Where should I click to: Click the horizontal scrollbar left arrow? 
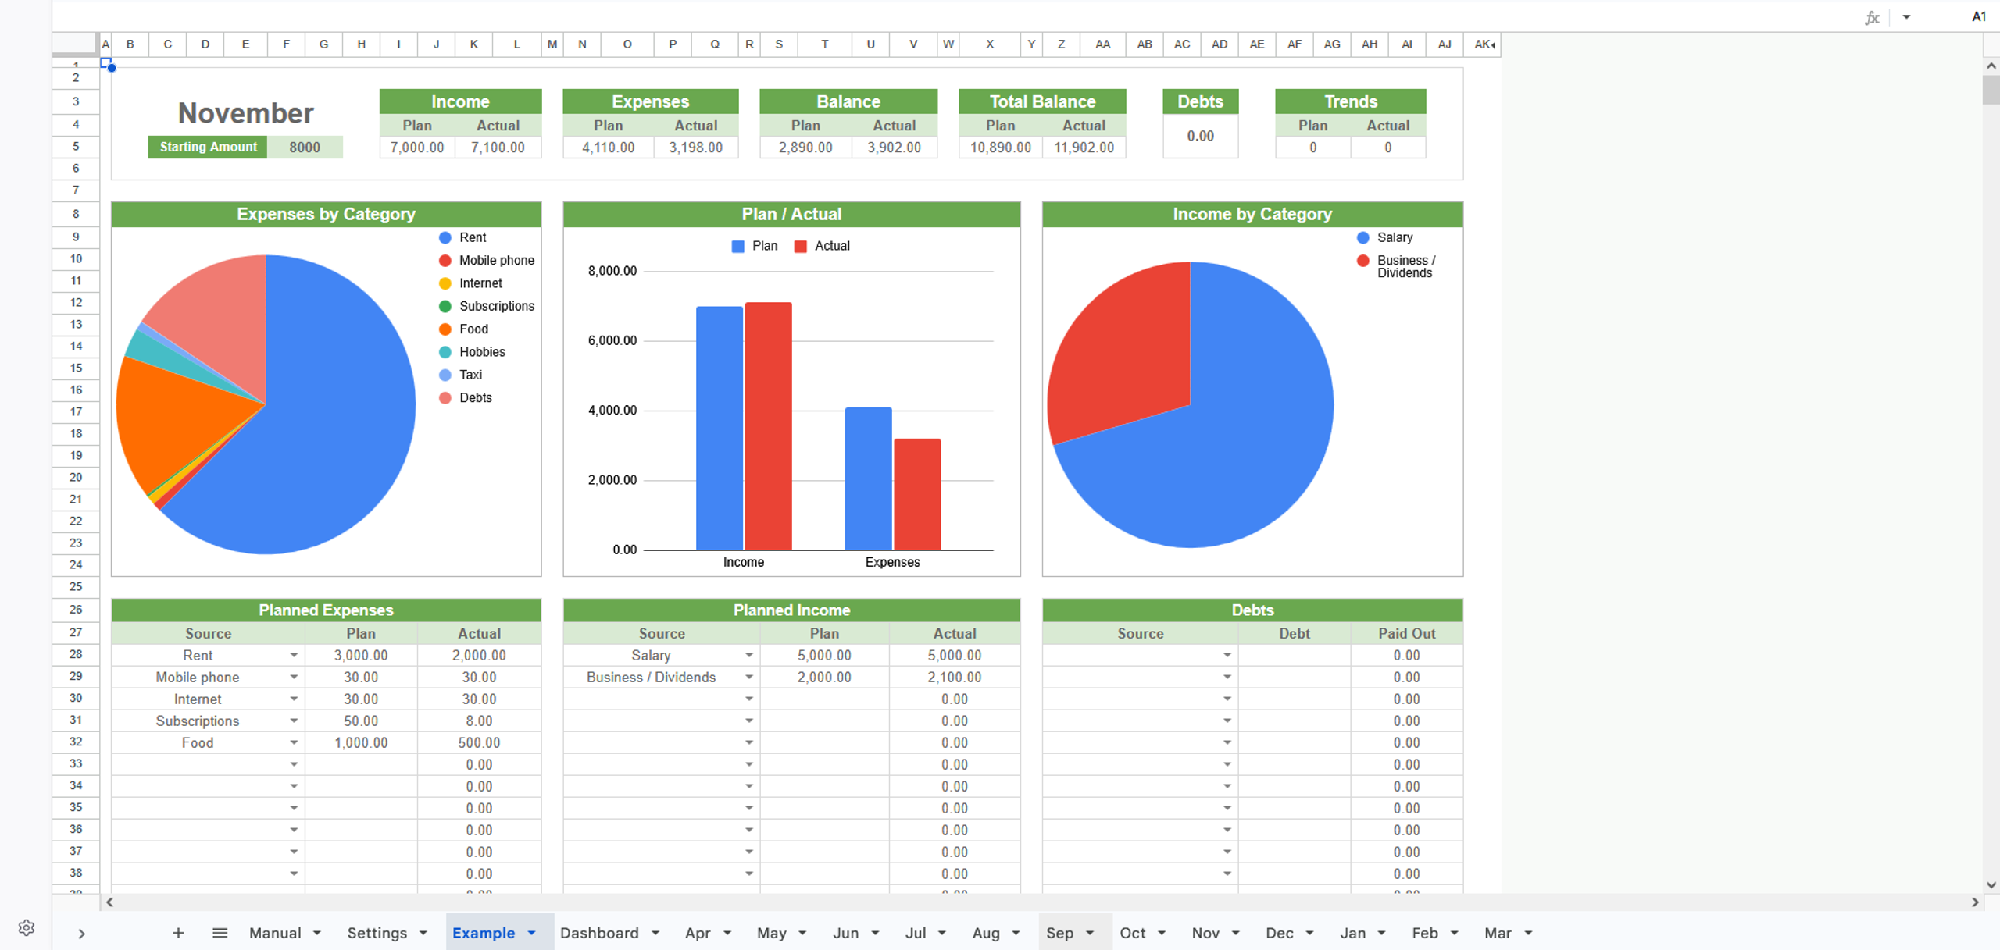click(x=110, y=902)
